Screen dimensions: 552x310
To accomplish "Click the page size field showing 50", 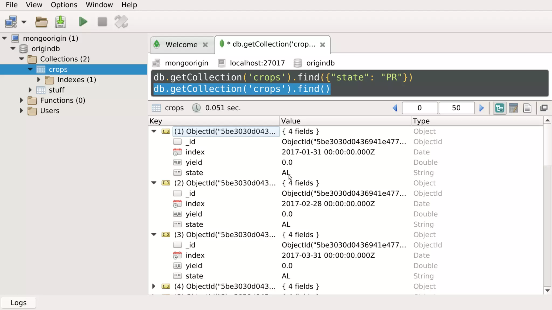I will click(456, 108).
